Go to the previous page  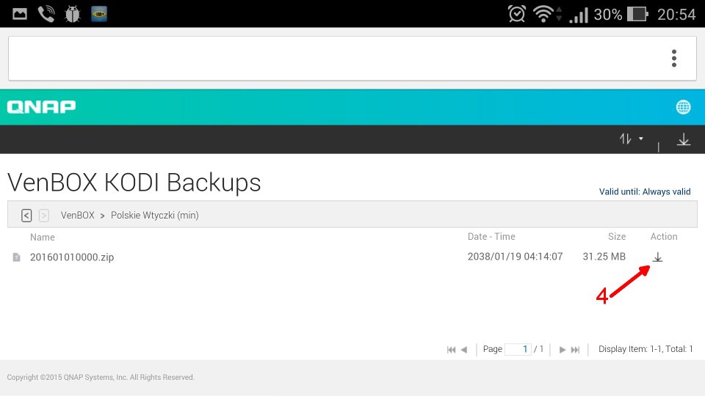click(x=464, y=350)
